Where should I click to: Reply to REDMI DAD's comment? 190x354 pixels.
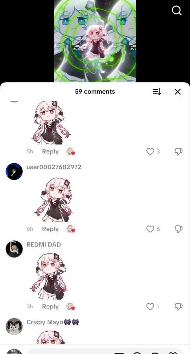[50, 306]
